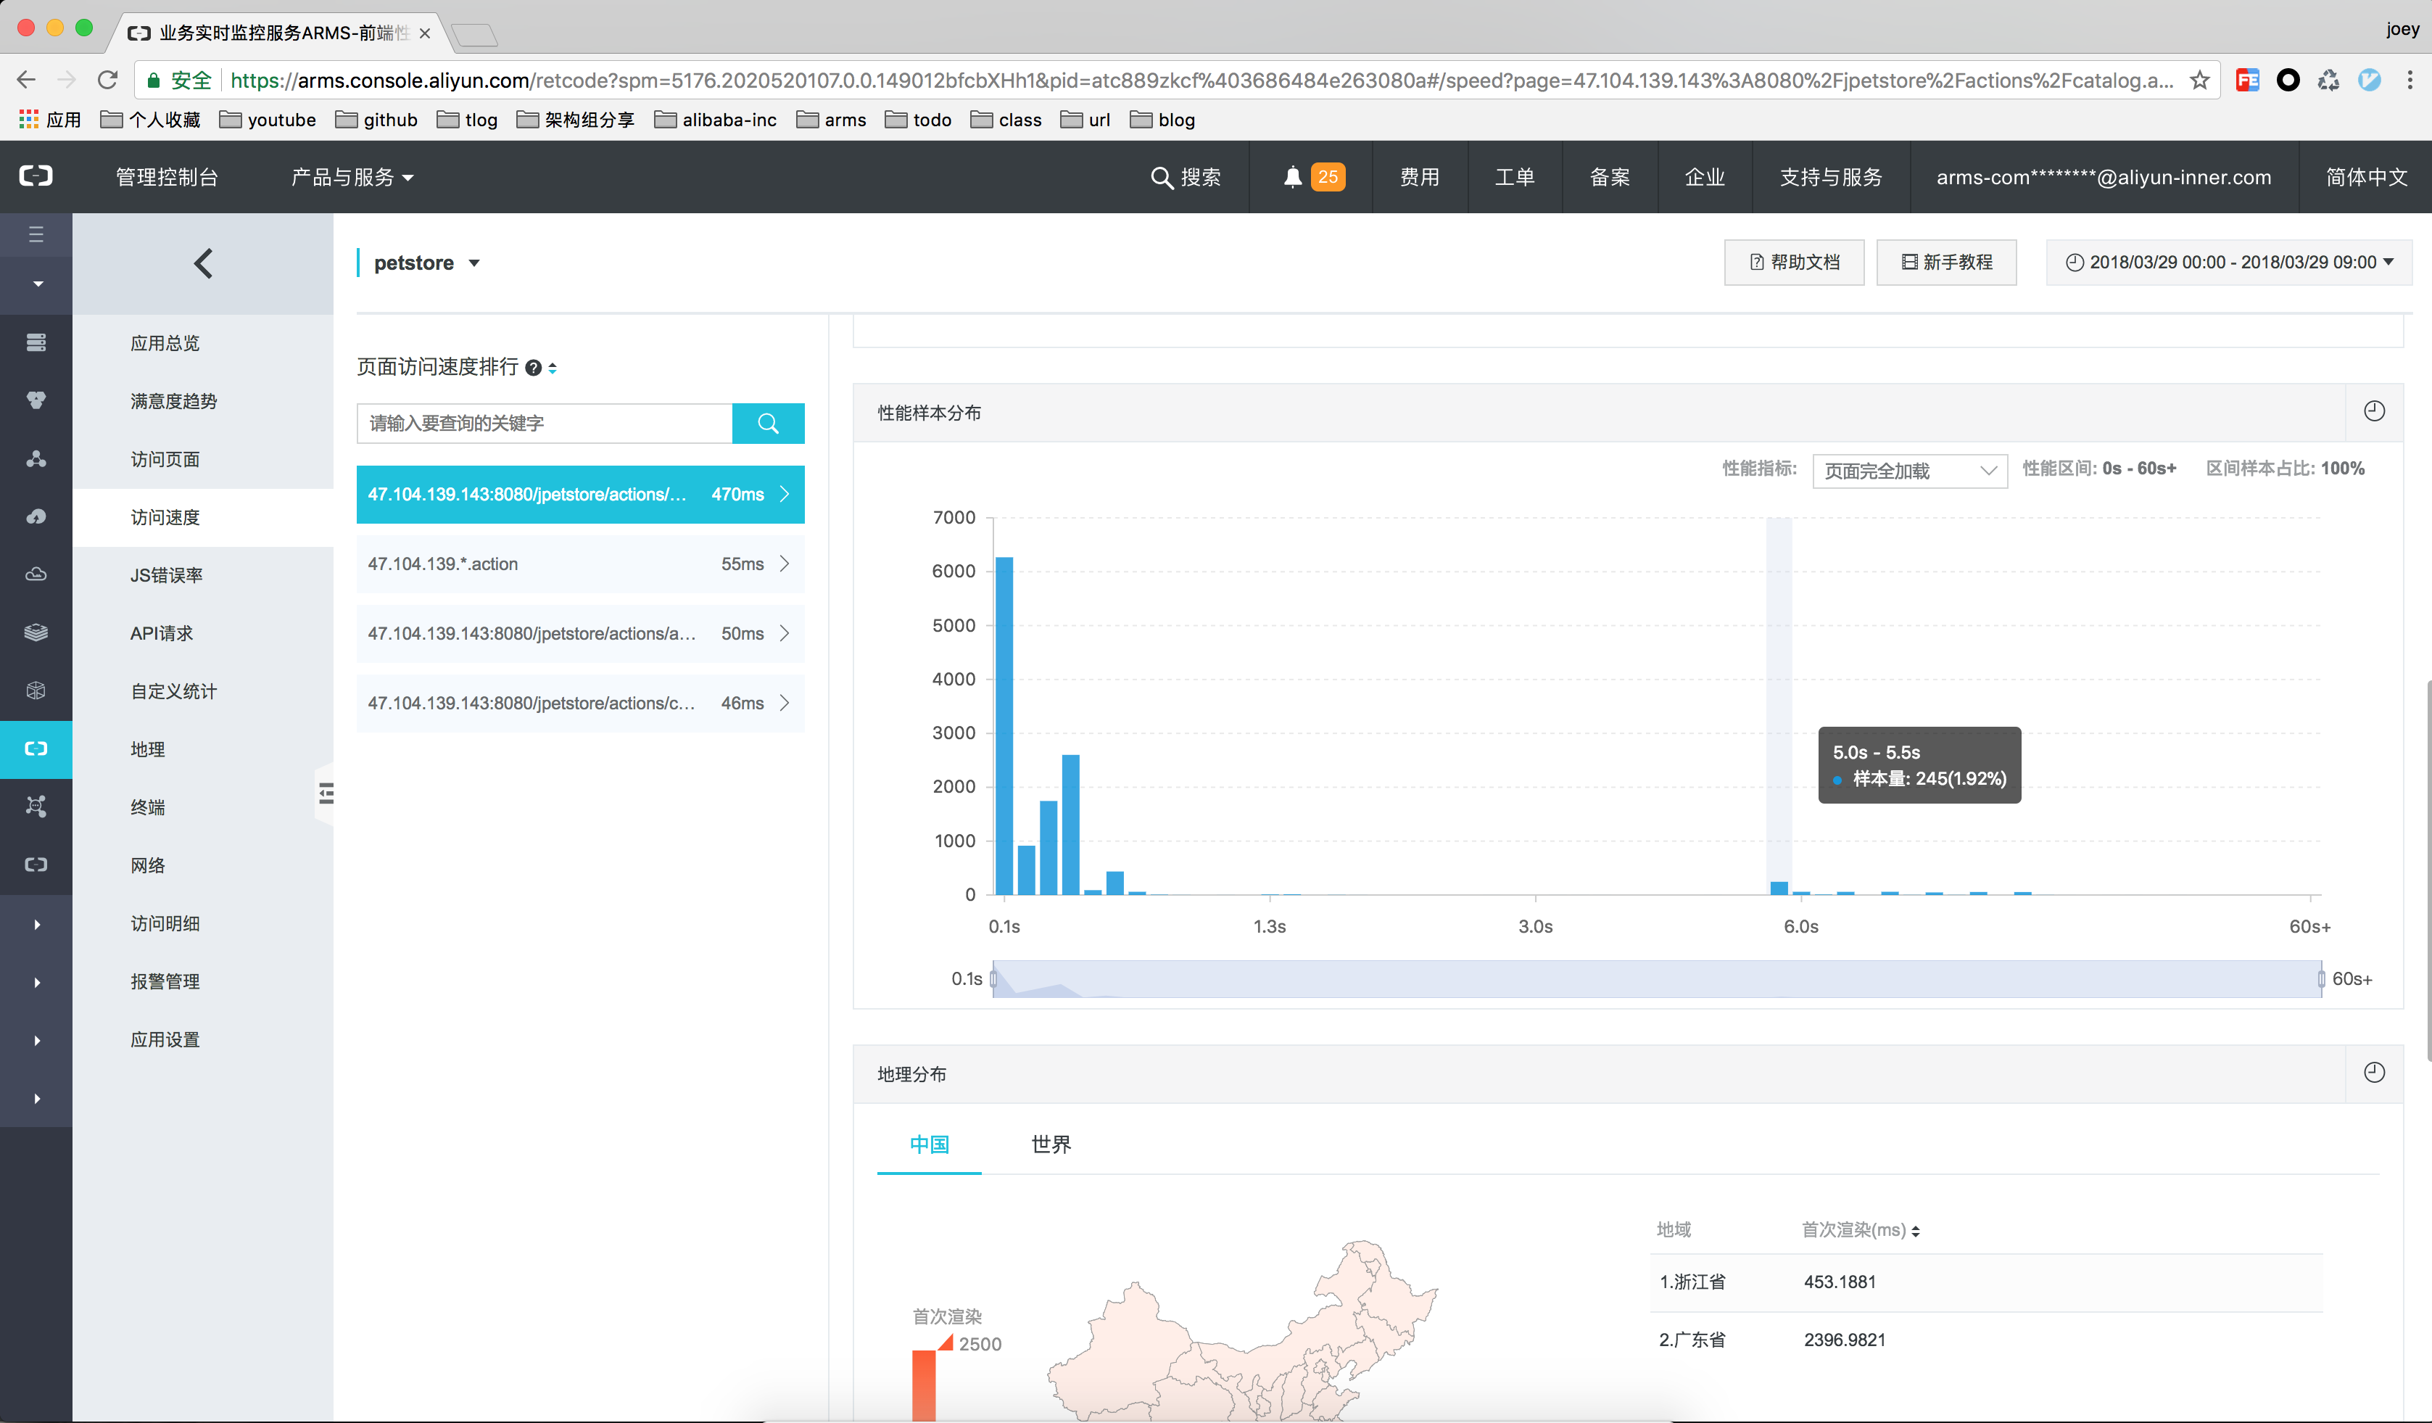The width and height of the screenshot is (2432, 1423).
Task: Toggle sort order of 页面访问速度排行
Action: (x=553, y=368)
